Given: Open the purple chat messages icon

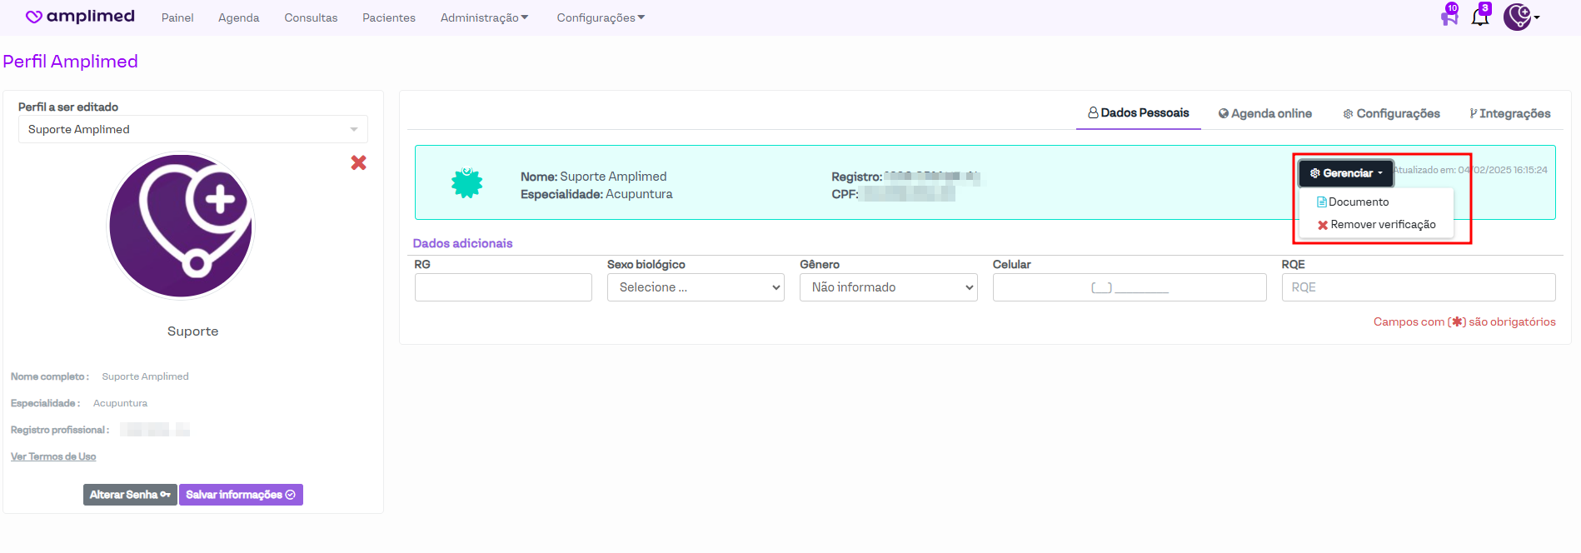Looking at the screenshot, I should click(x=1449, y=17).
